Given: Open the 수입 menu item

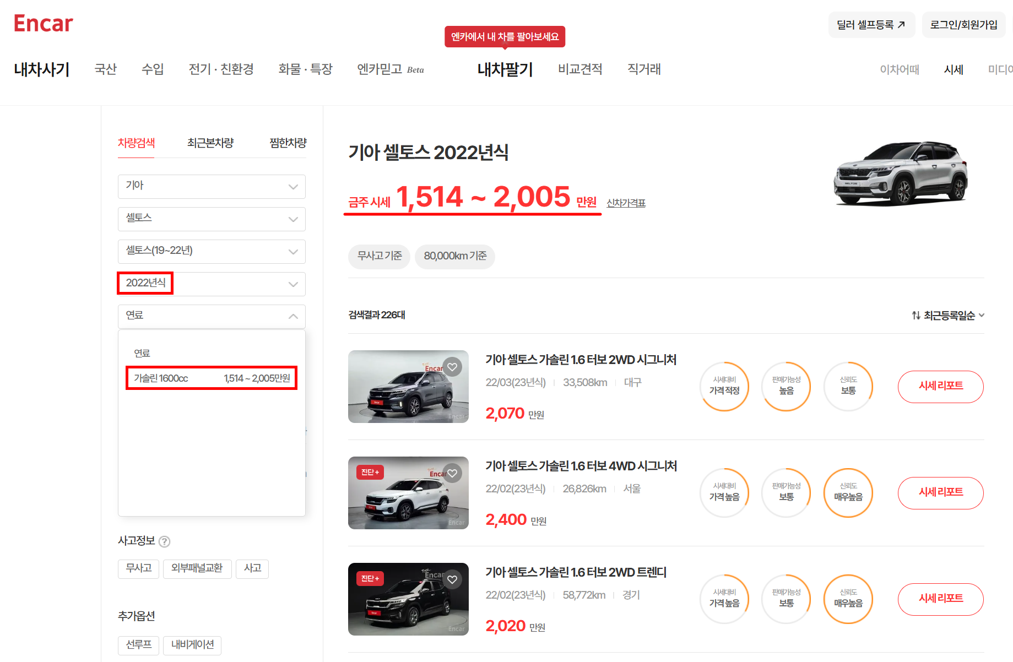Looking at the screenshot, I should [153, 69].
